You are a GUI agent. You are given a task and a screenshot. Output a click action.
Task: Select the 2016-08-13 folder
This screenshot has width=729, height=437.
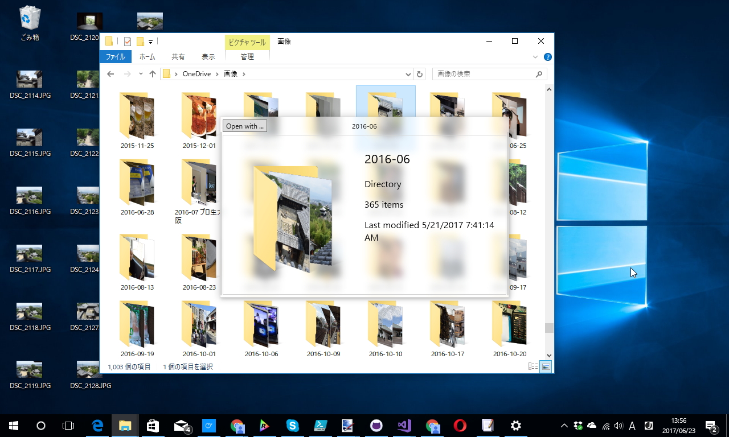click(137, 262)
